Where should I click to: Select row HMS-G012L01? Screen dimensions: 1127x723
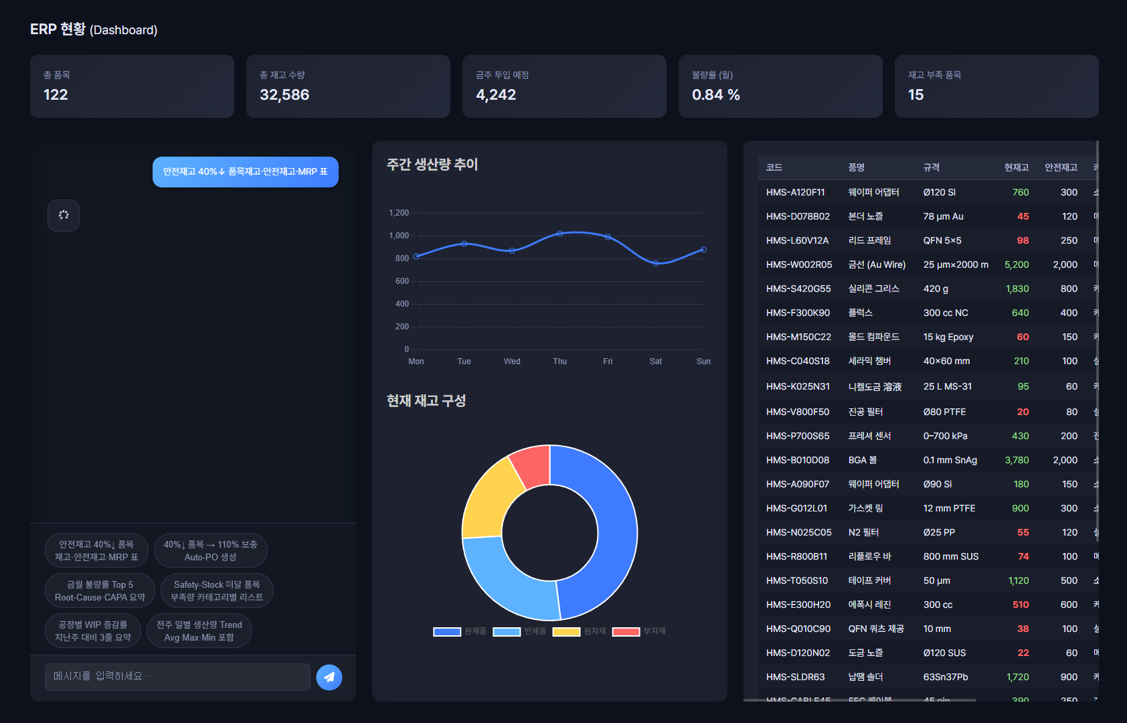(x=928, y=508)
